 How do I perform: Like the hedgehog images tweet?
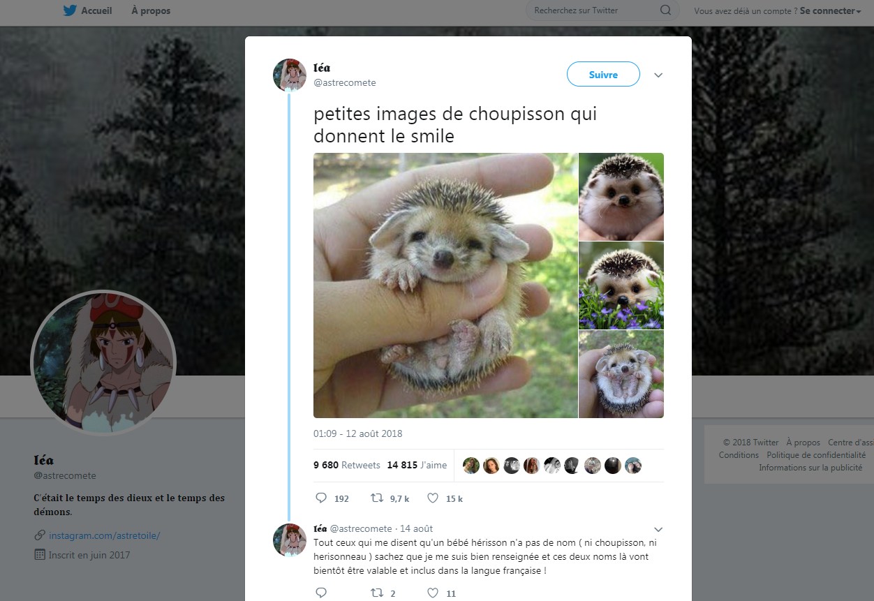pos(433,498)
